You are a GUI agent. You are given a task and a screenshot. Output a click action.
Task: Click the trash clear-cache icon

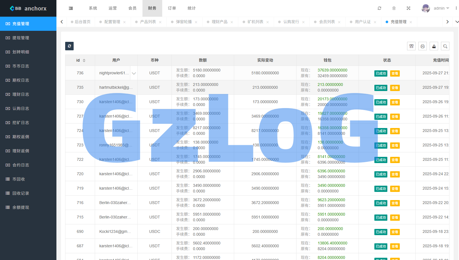tap(394, 8)
